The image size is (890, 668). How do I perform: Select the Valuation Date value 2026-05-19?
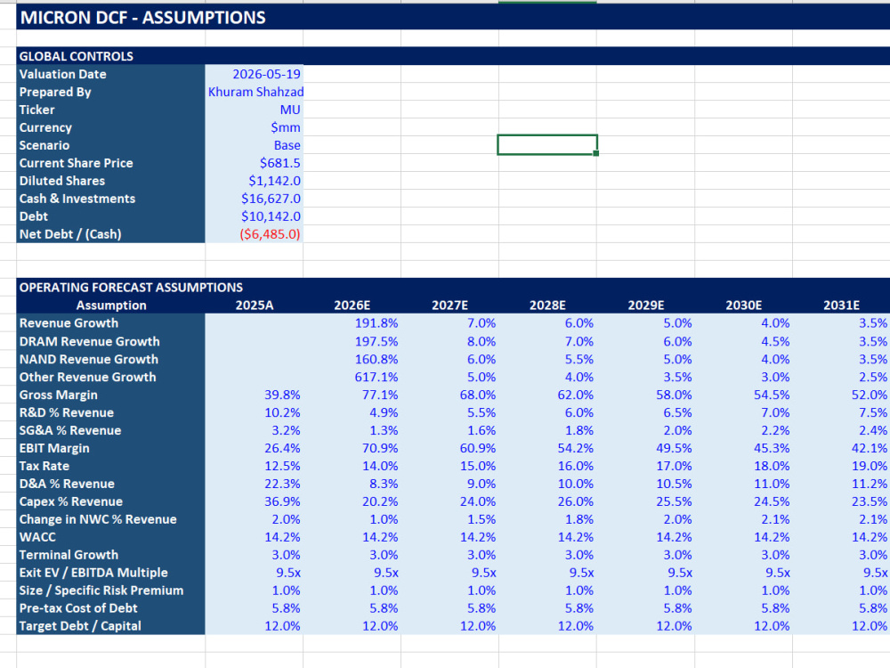point(267,74)
